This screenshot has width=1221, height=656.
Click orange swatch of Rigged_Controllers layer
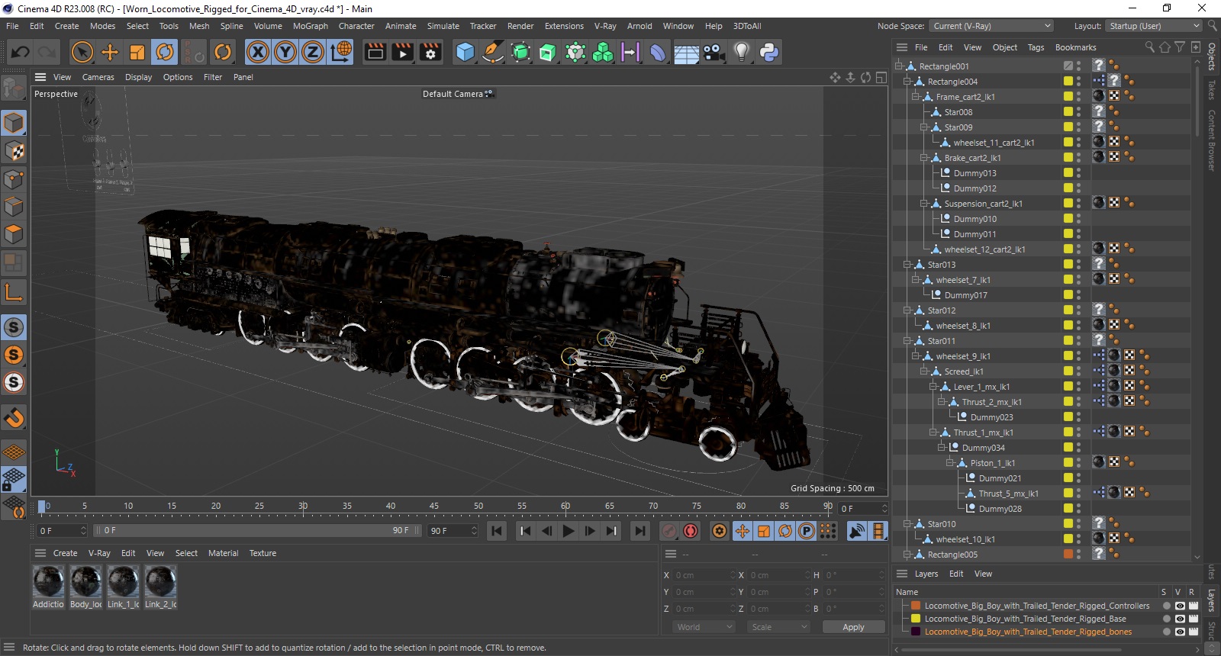click(916, 606)
